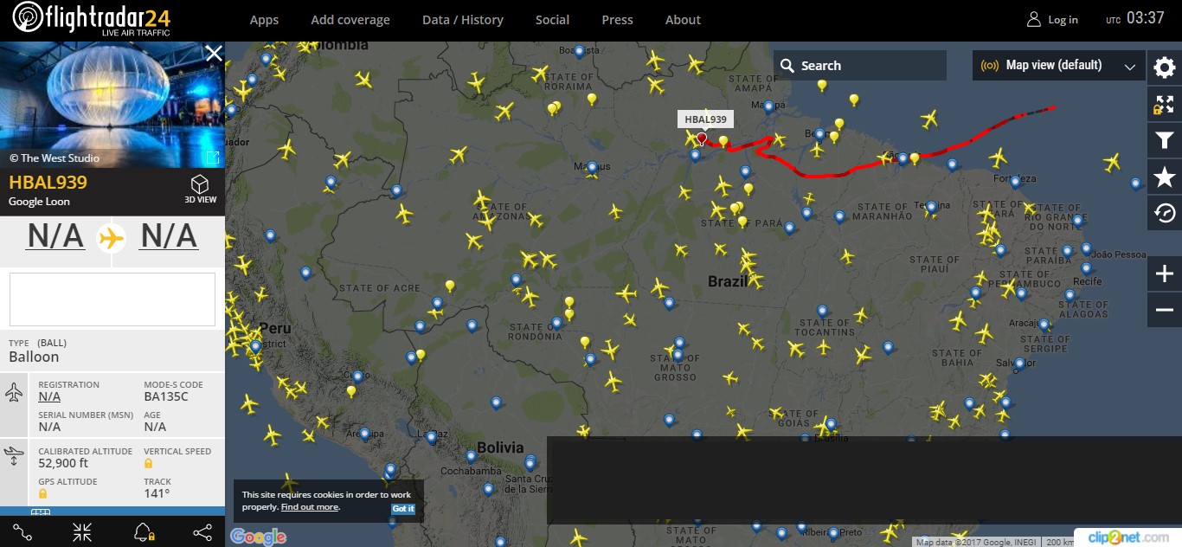Click the balloon photo thumbnail

click(x=112, y=105)
